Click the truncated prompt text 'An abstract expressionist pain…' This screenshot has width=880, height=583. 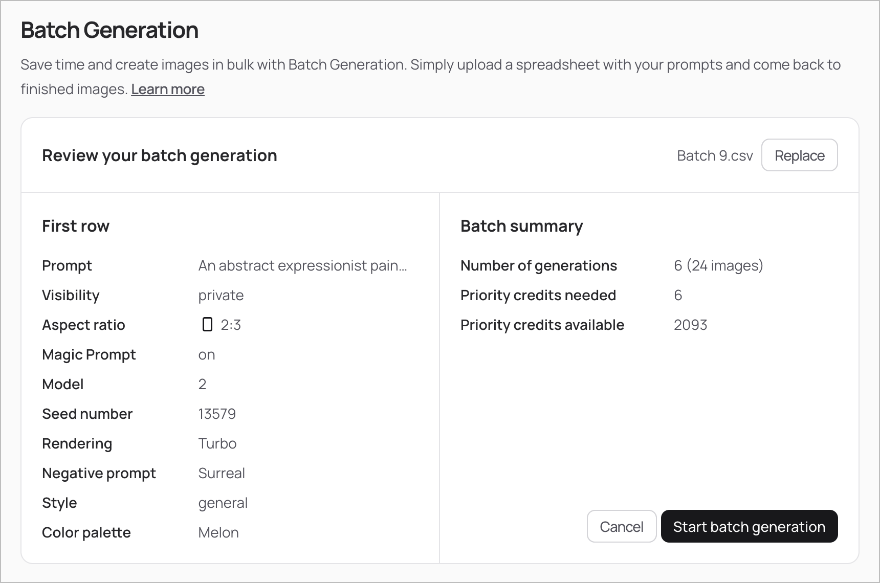click(x=302, y=265)
